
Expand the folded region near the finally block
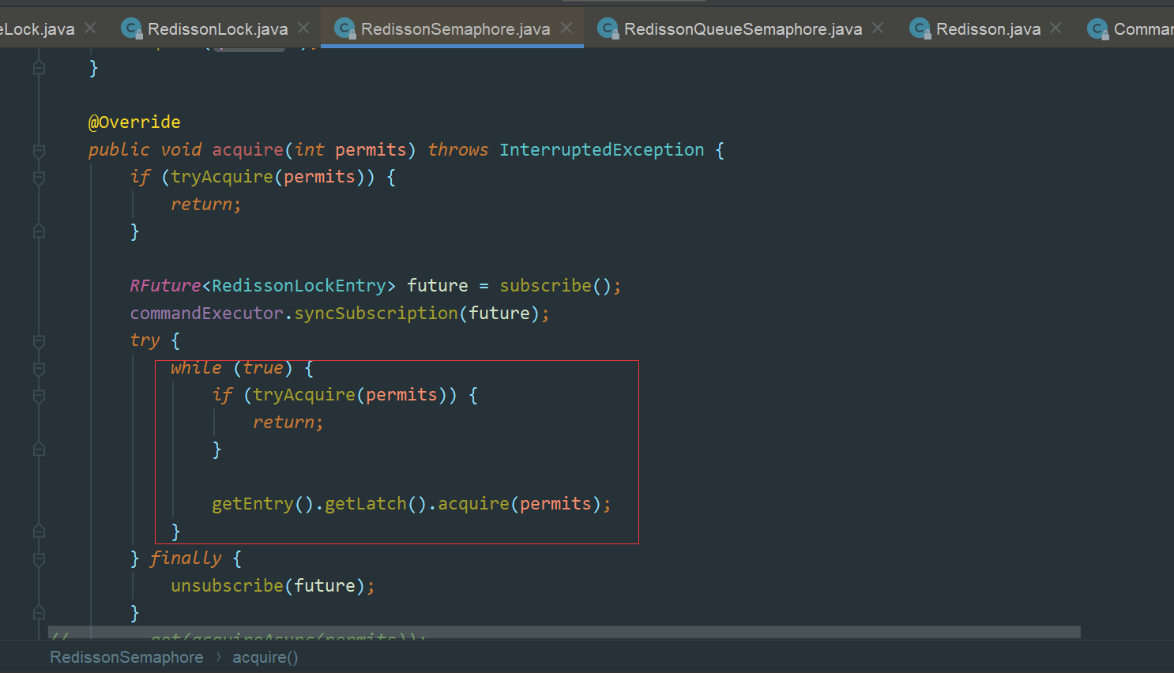39,558
